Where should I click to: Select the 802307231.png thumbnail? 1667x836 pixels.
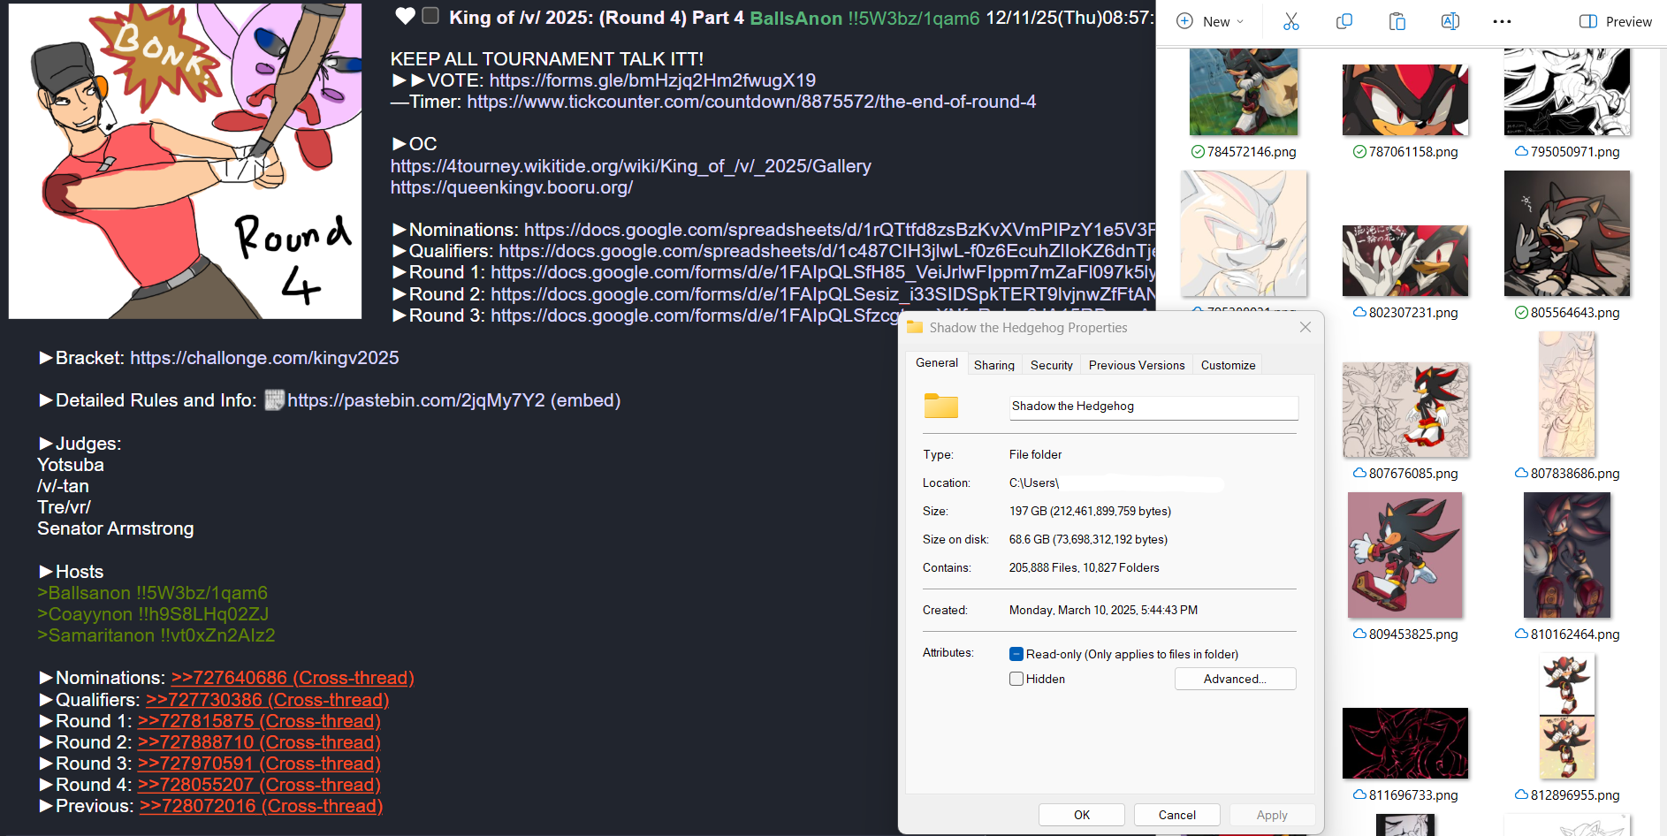1405,260
